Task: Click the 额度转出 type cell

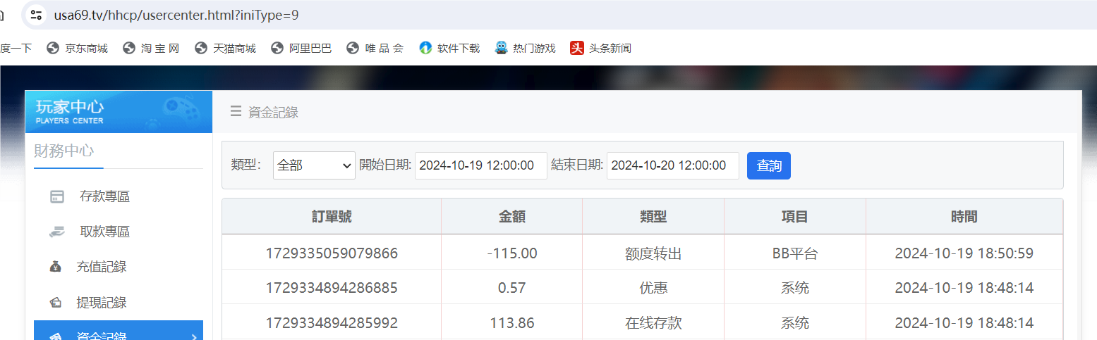Action: point(653,253)
